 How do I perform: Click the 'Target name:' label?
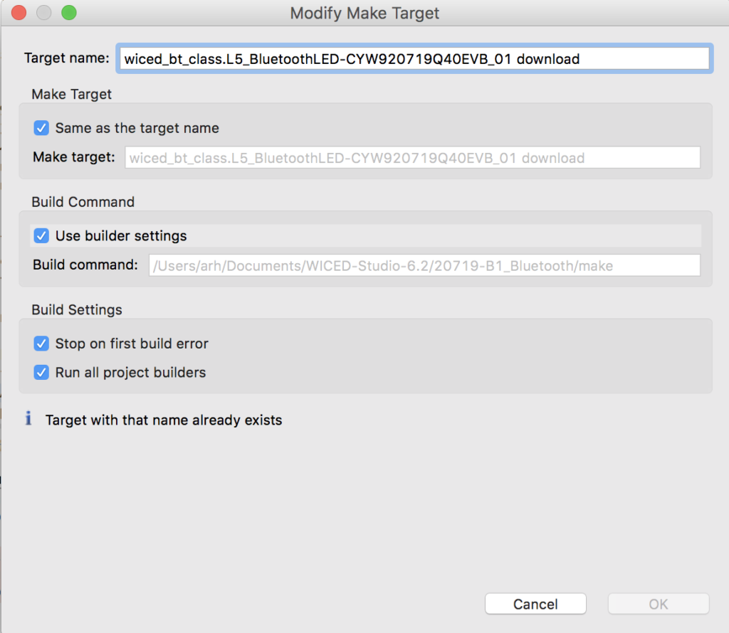point(66,58)
